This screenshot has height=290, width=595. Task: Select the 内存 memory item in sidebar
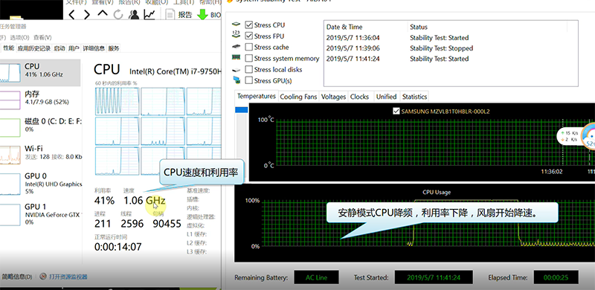coord(40,98)
